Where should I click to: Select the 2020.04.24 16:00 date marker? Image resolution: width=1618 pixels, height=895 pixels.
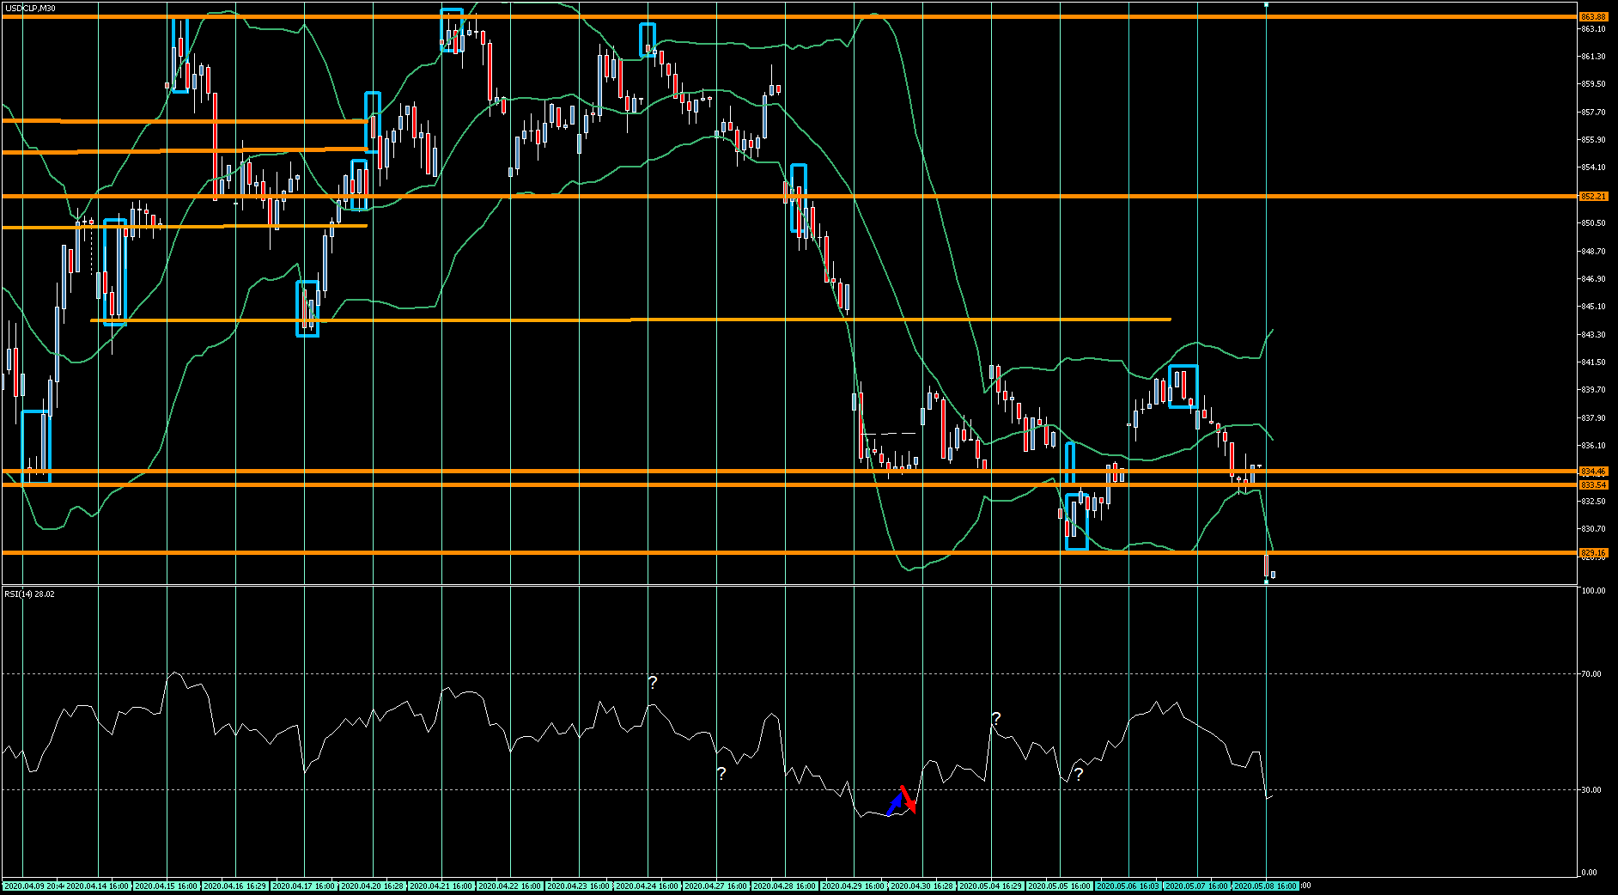[x=648, y=886]
